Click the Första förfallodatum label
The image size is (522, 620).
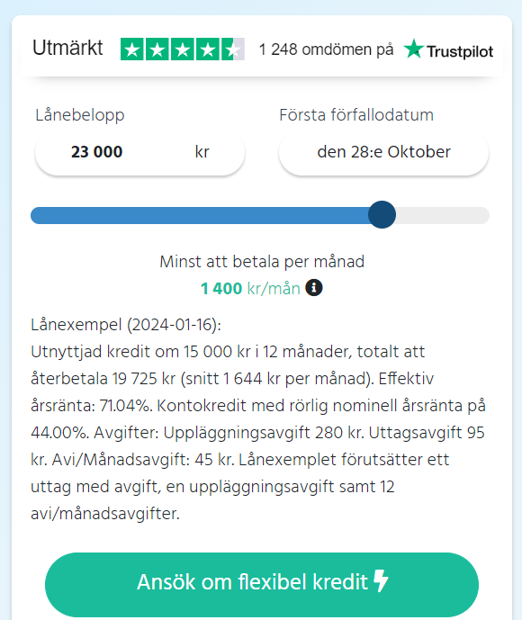pyautogui.click(x=356, y=115)
